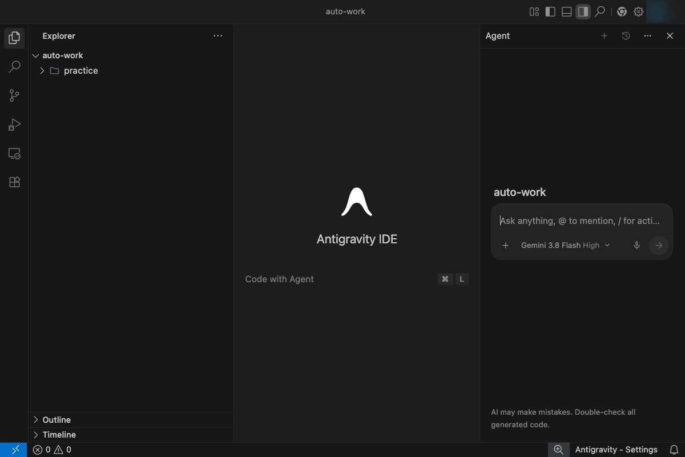Click the magnifier icon in title bar

click(x=600, y=11)
